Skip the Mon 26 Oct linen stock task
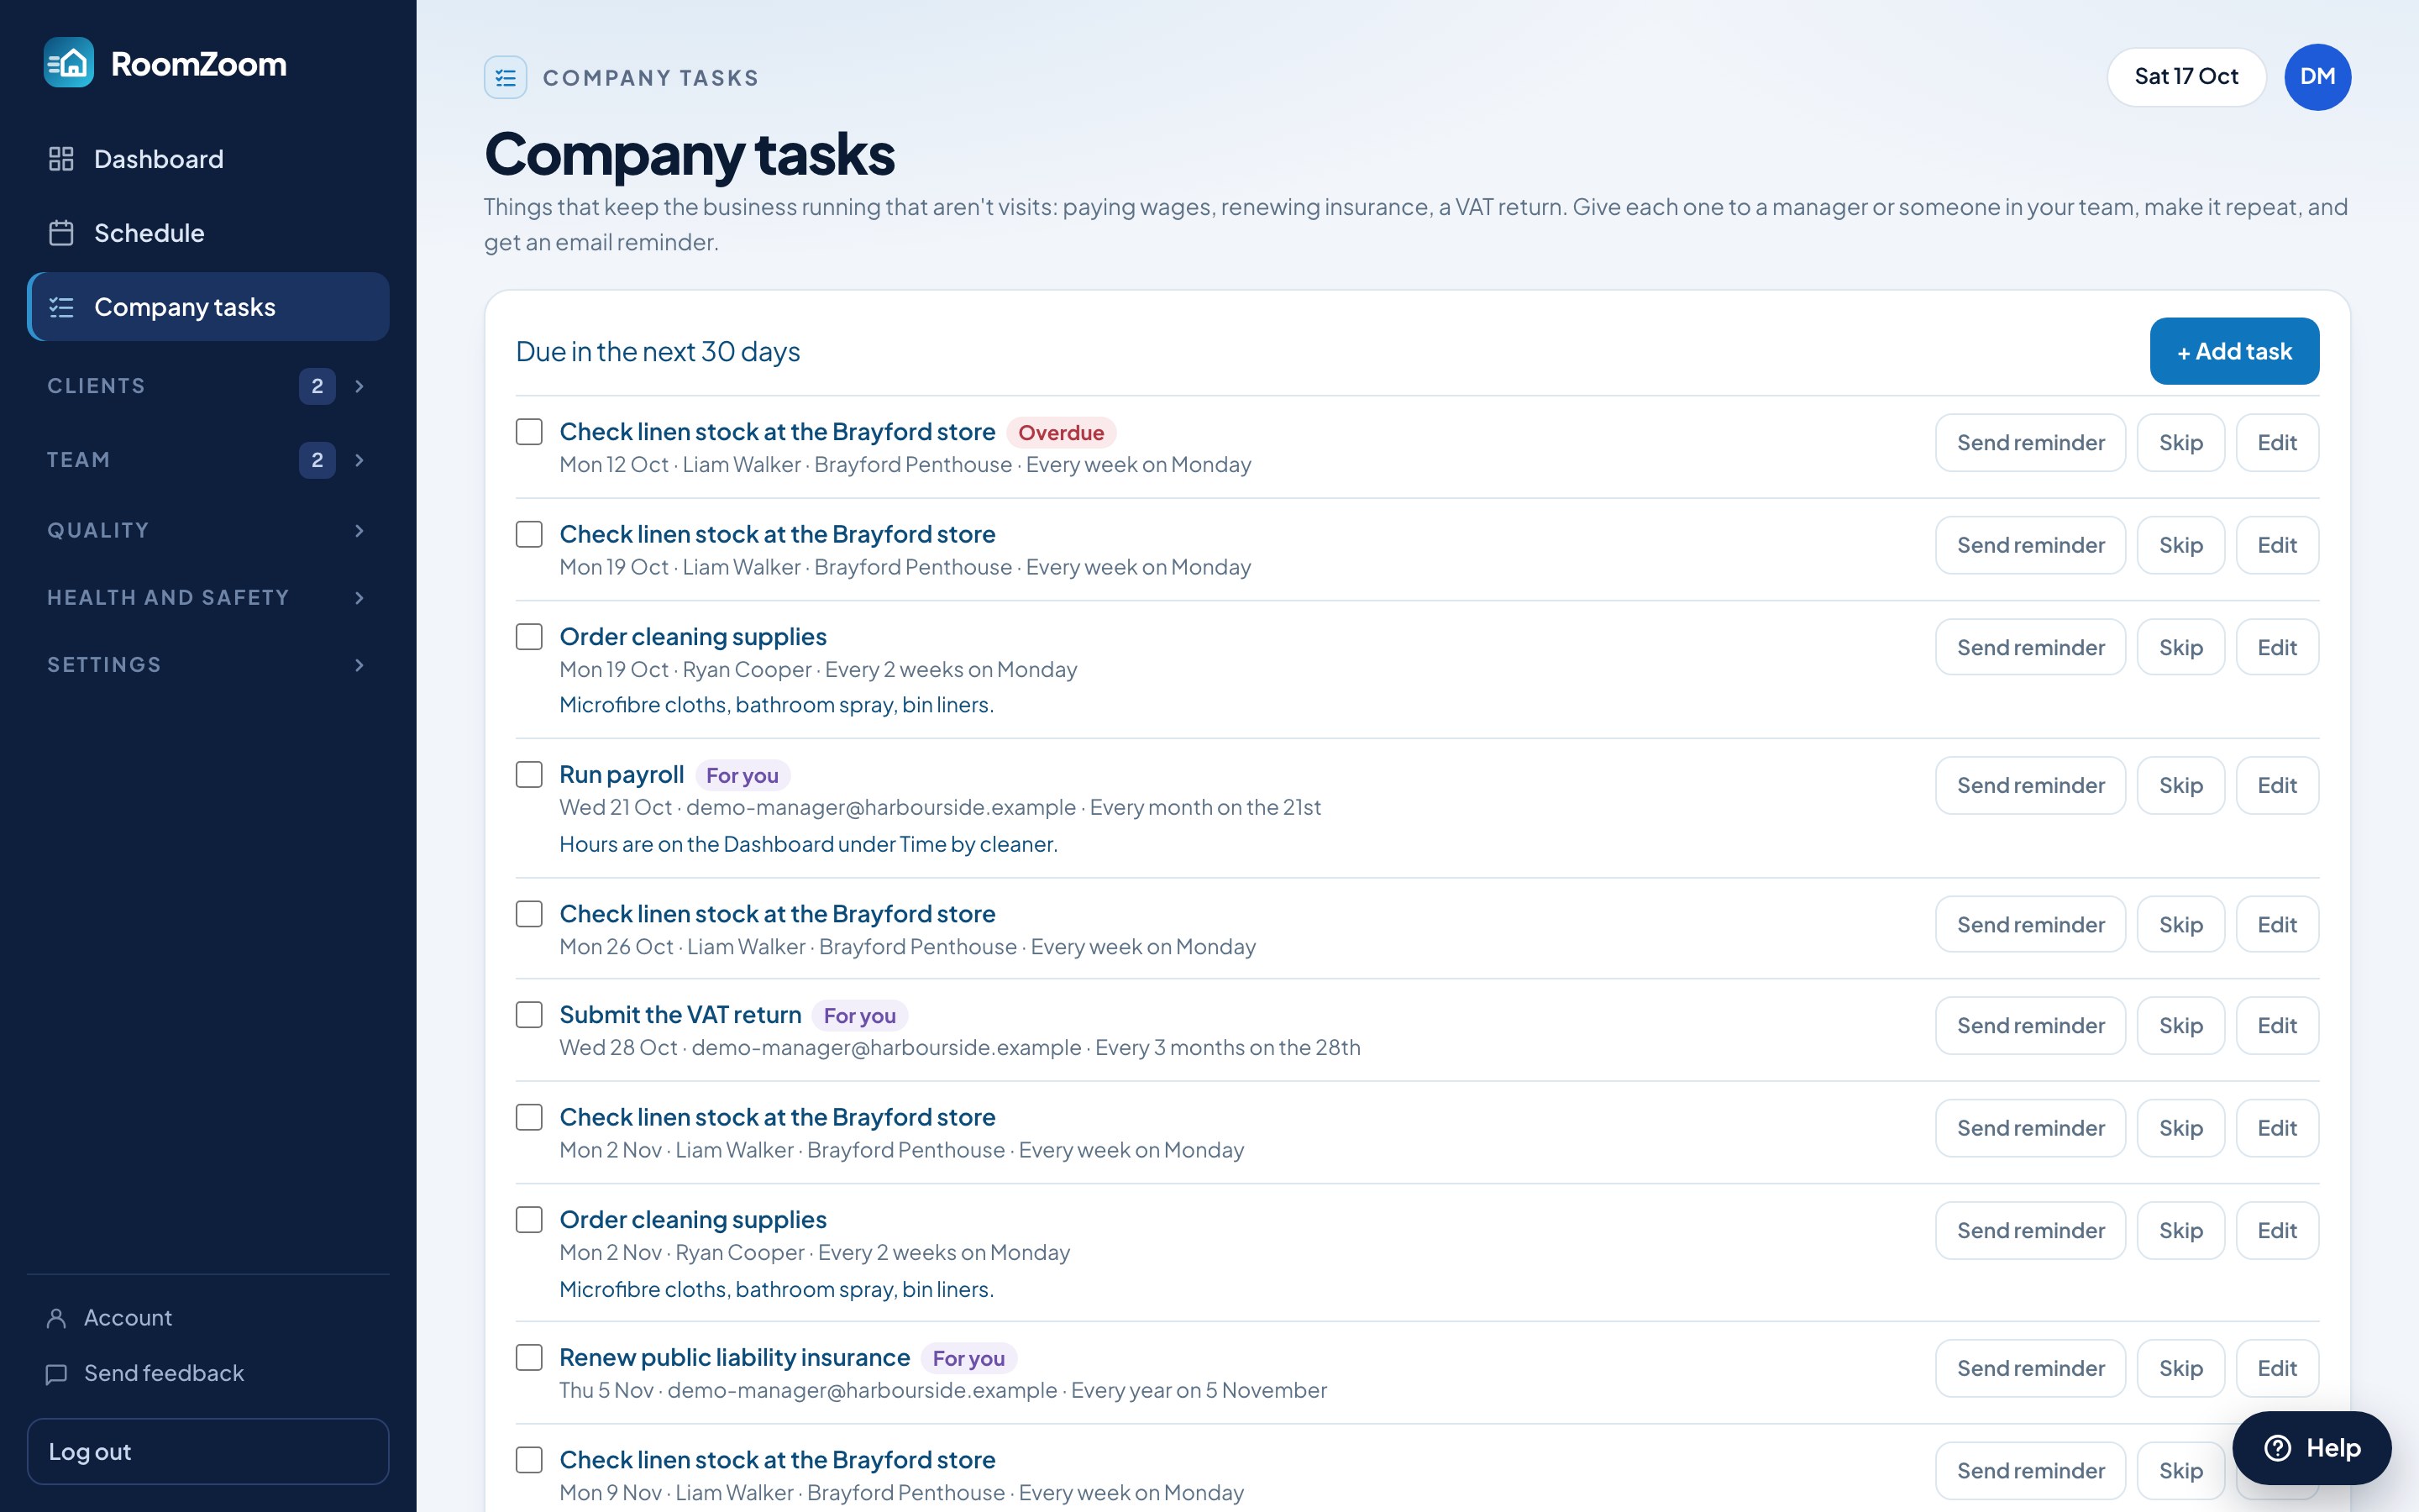Image resolution: width=2419 pixels, height=1512 pixels. pyautogui.click(x=2180, y=925)
